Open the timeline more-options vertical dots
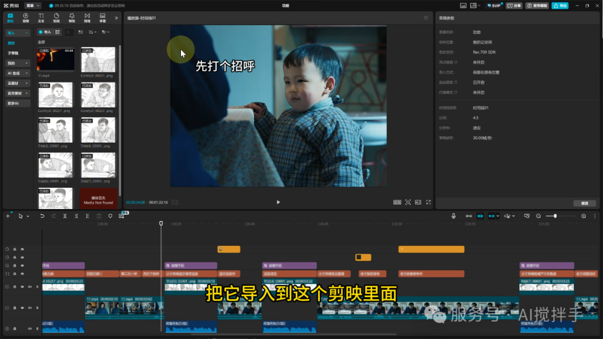Image resolution: width=603 pixels, height=339 pixels. 595,216
